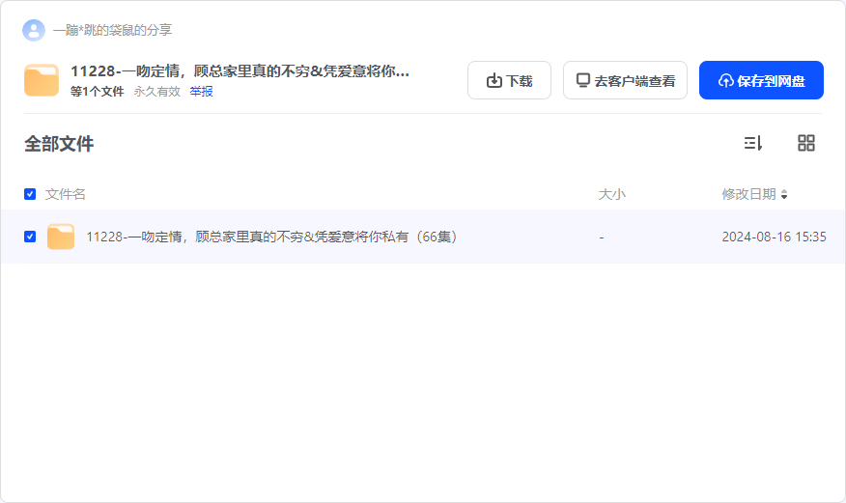This screenshot has width=846, height=503.
Task: Click the 全部文件 heading
Action: pos(59,144)
